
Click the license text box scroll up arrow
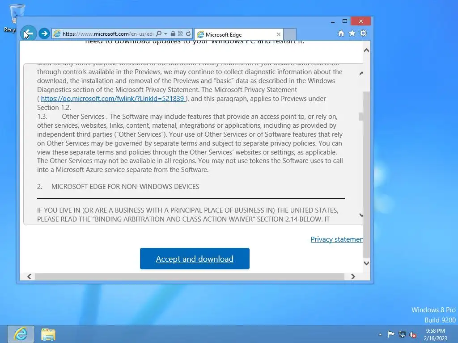pos(361,73)
